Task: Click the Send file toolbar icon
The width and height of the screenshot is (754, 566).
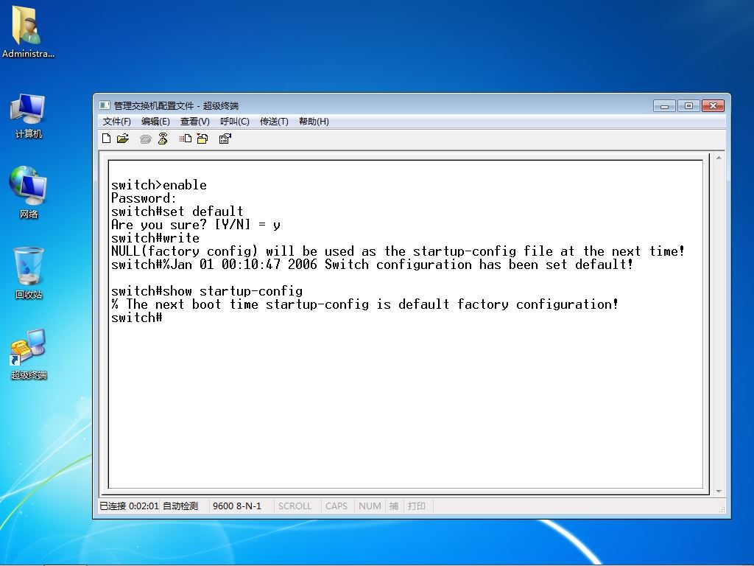Action: click(x=185, y=139)
